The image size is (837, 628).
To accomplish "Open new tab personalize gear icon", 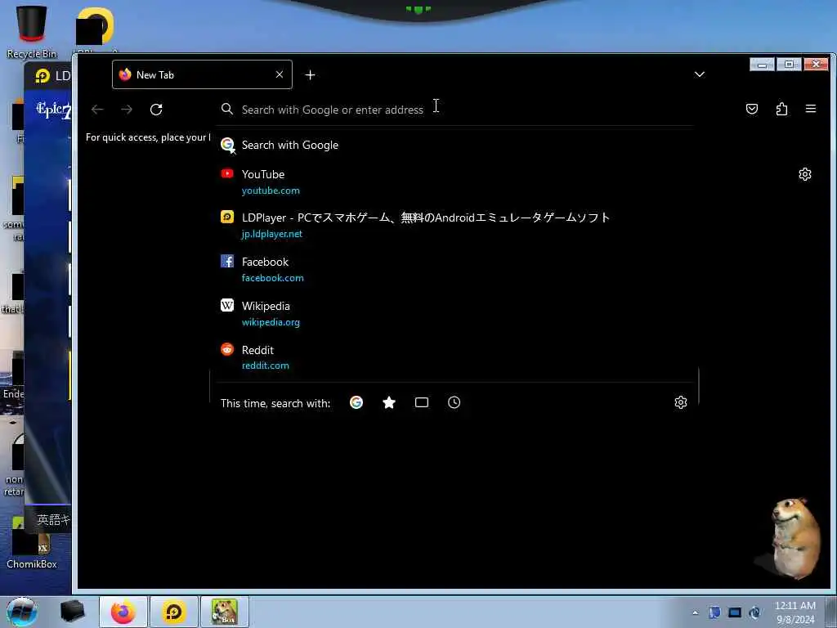I will coord(805,174).
